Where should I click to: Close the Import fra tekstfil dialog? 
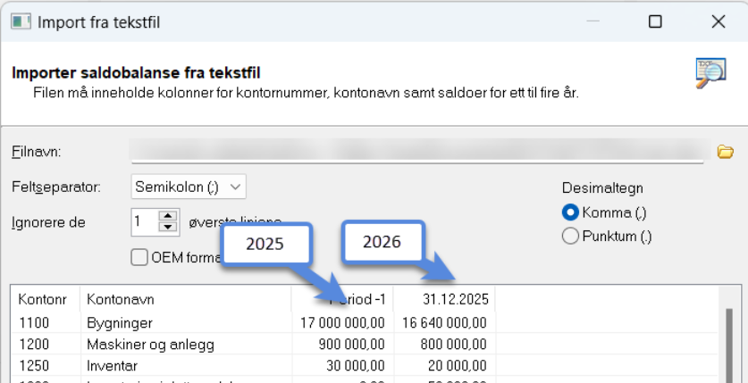(x=717, y=21)
